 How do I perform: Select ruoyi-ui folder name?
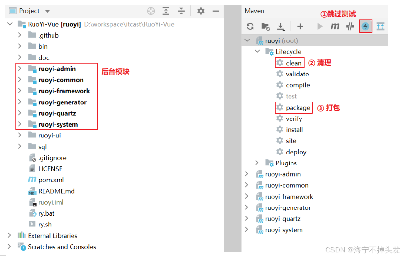click(50, 135)
